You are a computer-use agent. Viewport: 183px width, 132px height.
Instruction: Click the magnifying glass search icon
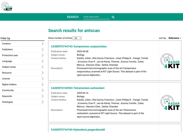113,17
